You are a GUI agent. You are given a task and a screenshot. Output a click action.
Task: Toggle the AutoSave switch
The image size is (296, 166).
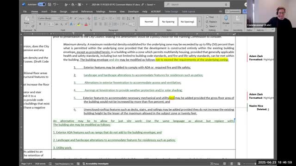(x=42, y=4)
